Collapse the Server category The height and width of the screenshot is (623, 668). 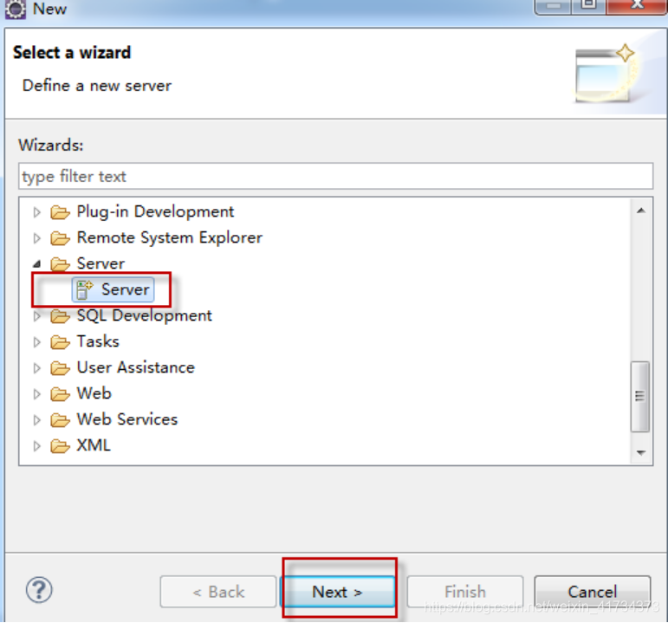(37, 264)
